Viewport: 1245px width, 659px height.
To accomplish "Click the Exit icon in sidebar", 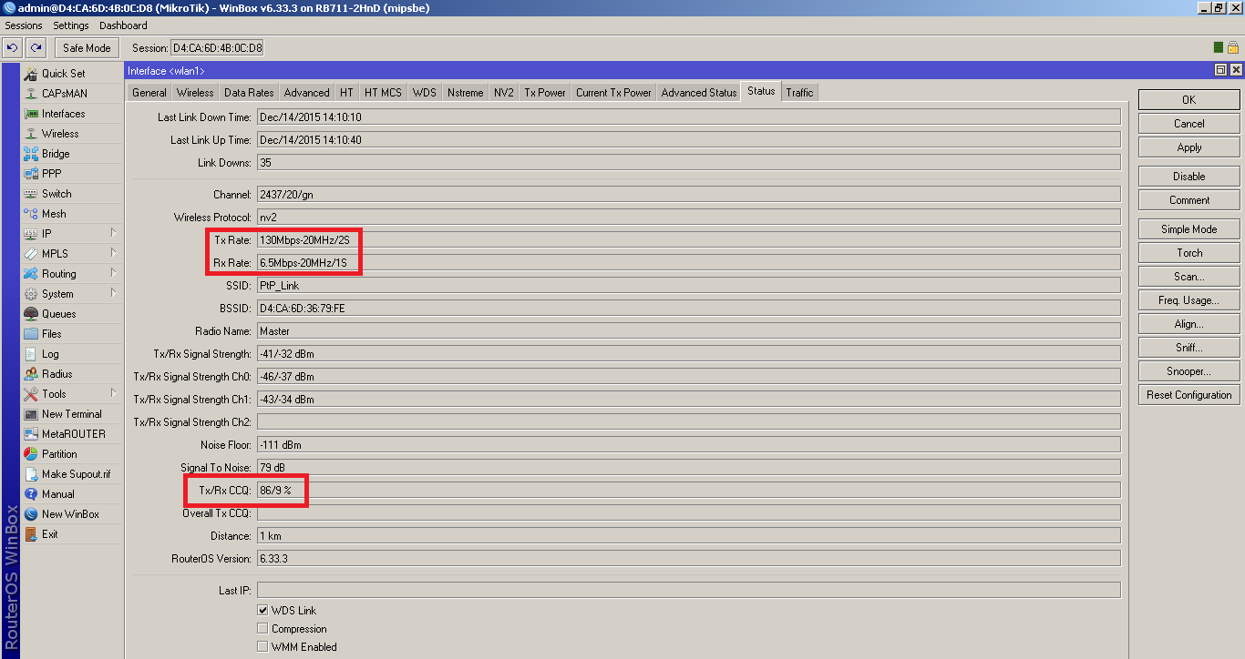I will point(31,534).
